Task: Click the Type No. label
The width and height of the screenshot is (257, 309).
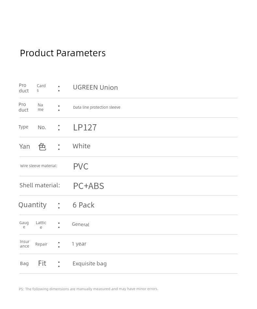Action: click(x=32, y=127)
